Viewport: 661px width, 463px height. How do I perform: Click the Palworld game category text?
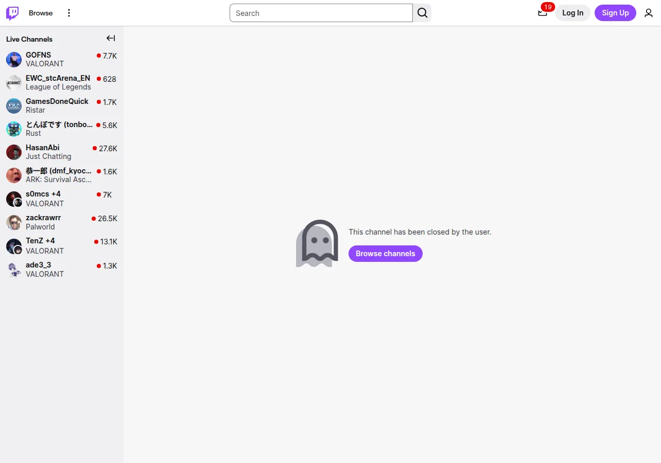40,227
